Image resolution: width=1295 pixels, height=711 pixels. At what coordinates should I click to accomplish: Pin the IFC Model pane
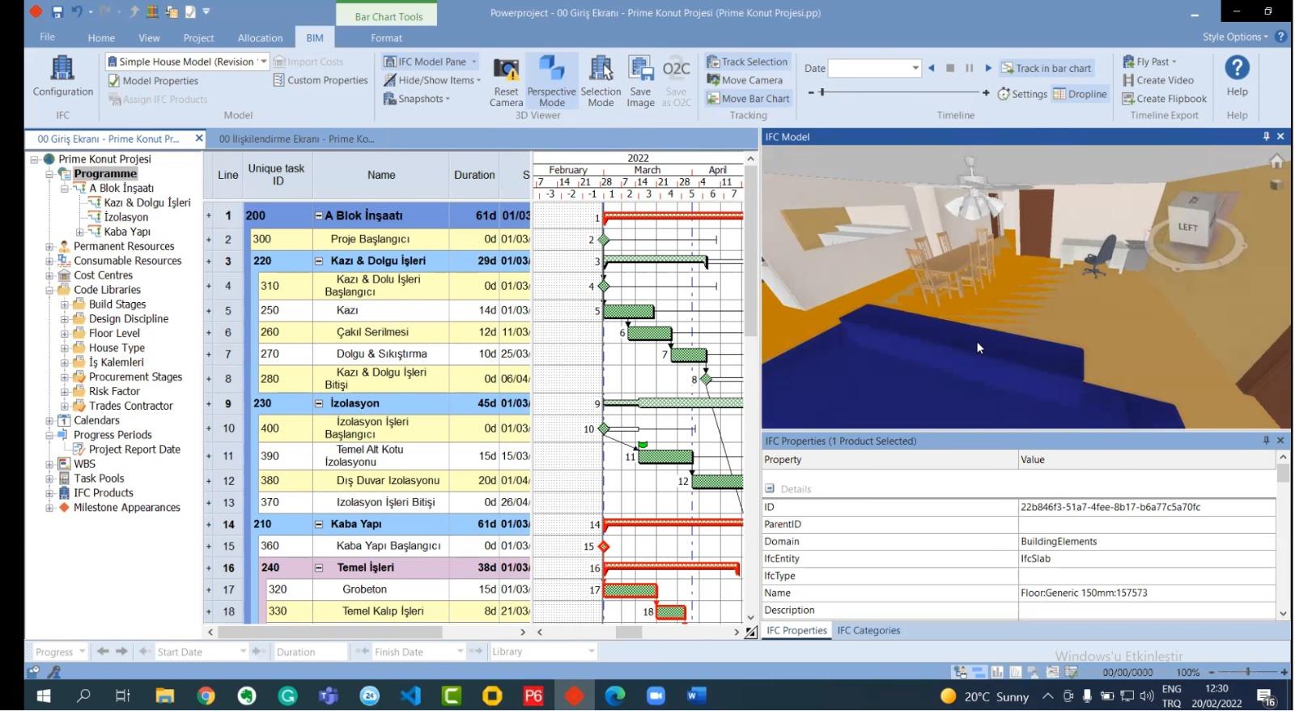(x=1267, y=137)
